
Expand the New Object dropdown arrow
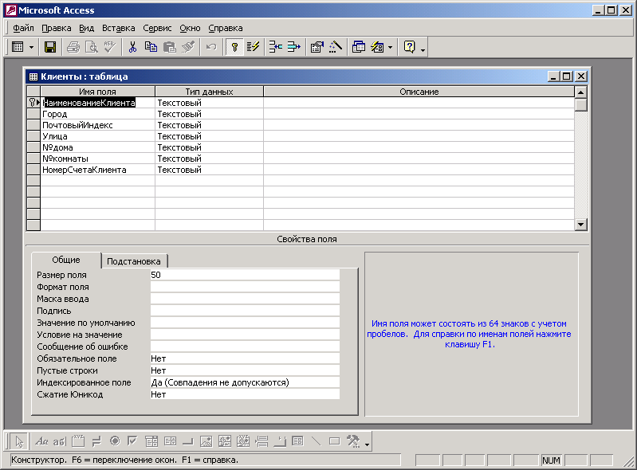tap(391, 47)
